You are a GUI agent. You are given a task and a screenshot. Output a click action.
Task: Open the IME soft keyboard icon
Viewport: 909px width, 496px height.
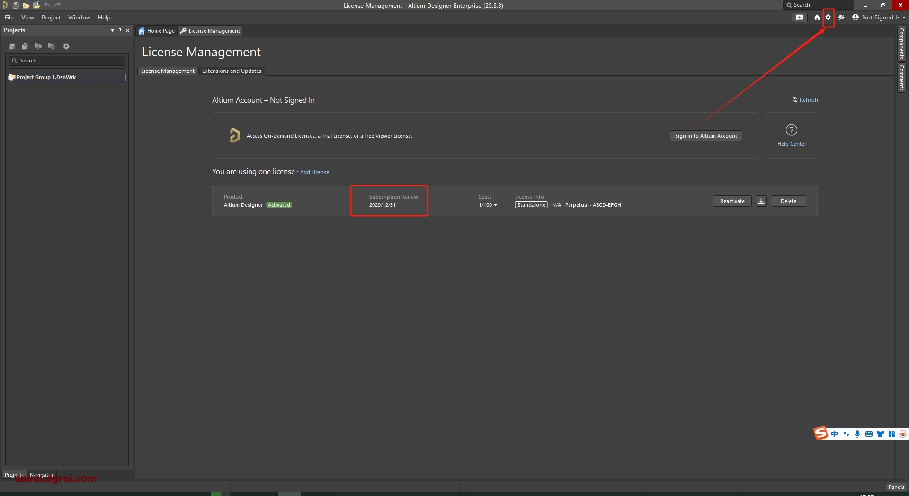click(x=869, y=434)
